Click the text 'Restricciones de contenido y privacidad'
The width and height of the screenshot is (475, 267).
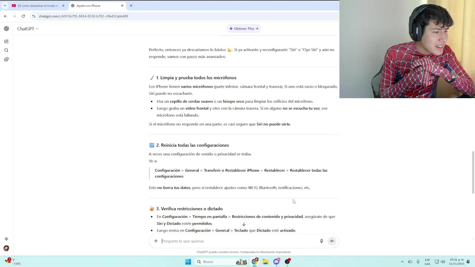coord(267,217)
